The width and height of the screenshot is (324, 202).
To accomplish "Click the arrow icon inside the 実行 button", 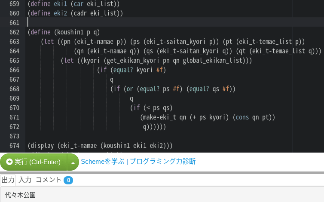I will [x=9, y=162].
